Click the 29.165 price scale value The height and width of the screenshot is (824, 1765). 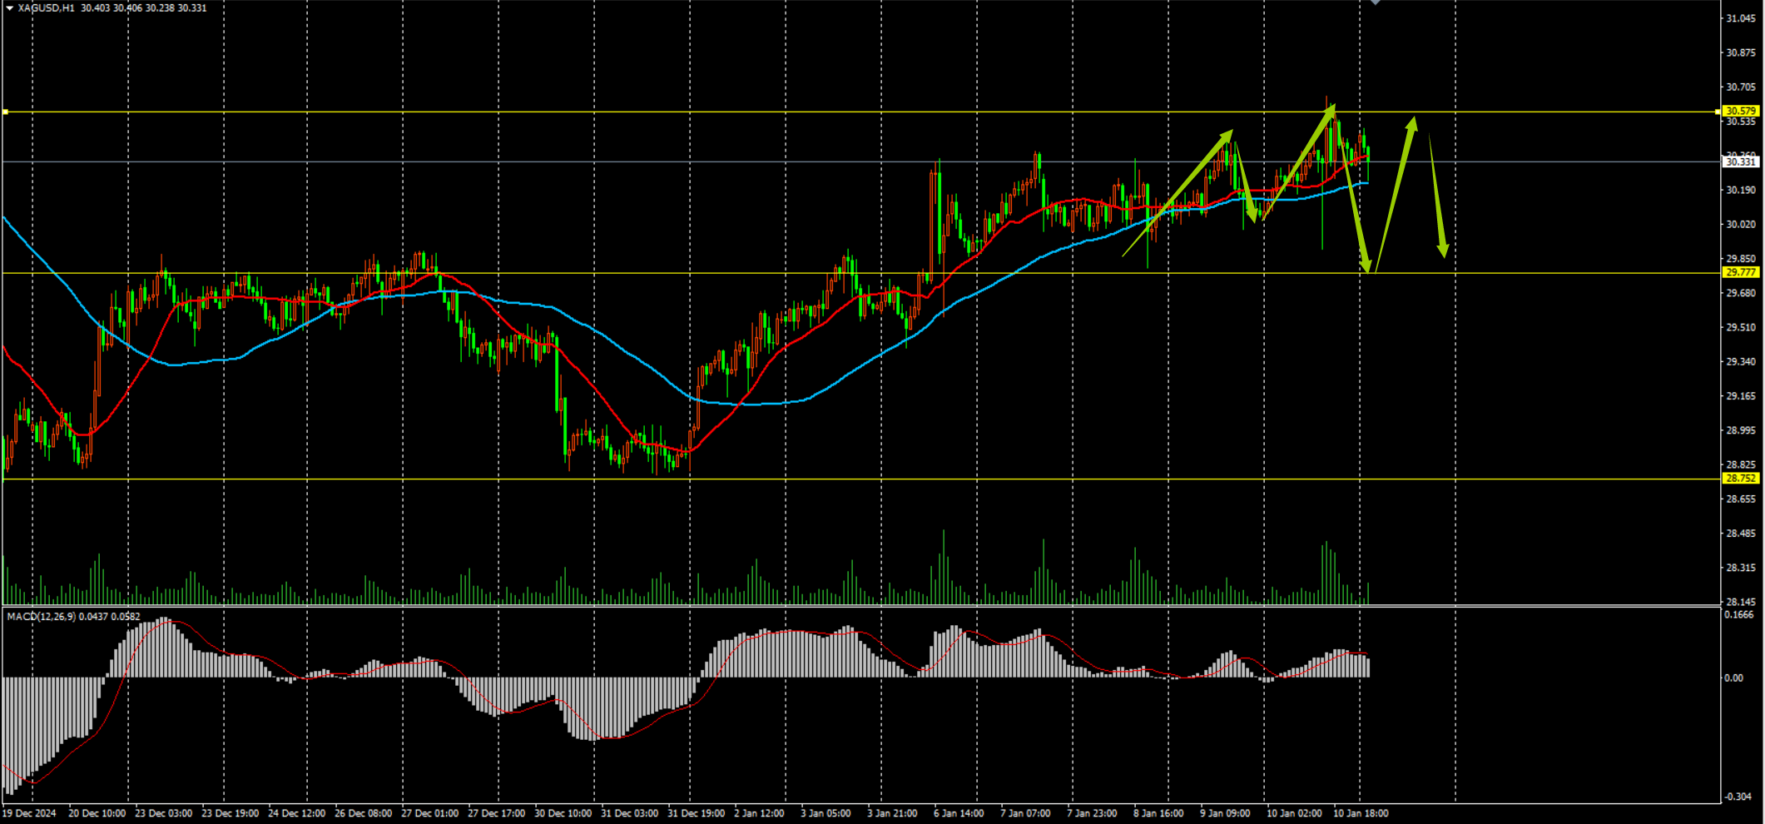click(x=1741, y=396)
